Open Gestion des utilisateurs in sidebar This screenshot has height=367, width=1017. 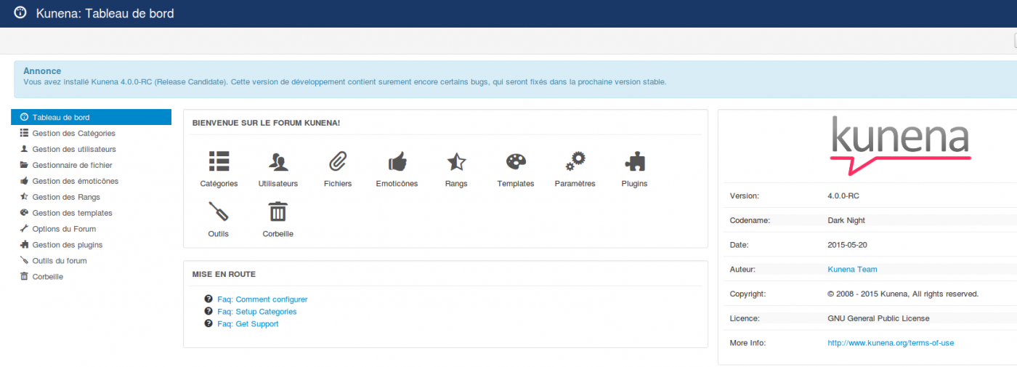point(73,150)
